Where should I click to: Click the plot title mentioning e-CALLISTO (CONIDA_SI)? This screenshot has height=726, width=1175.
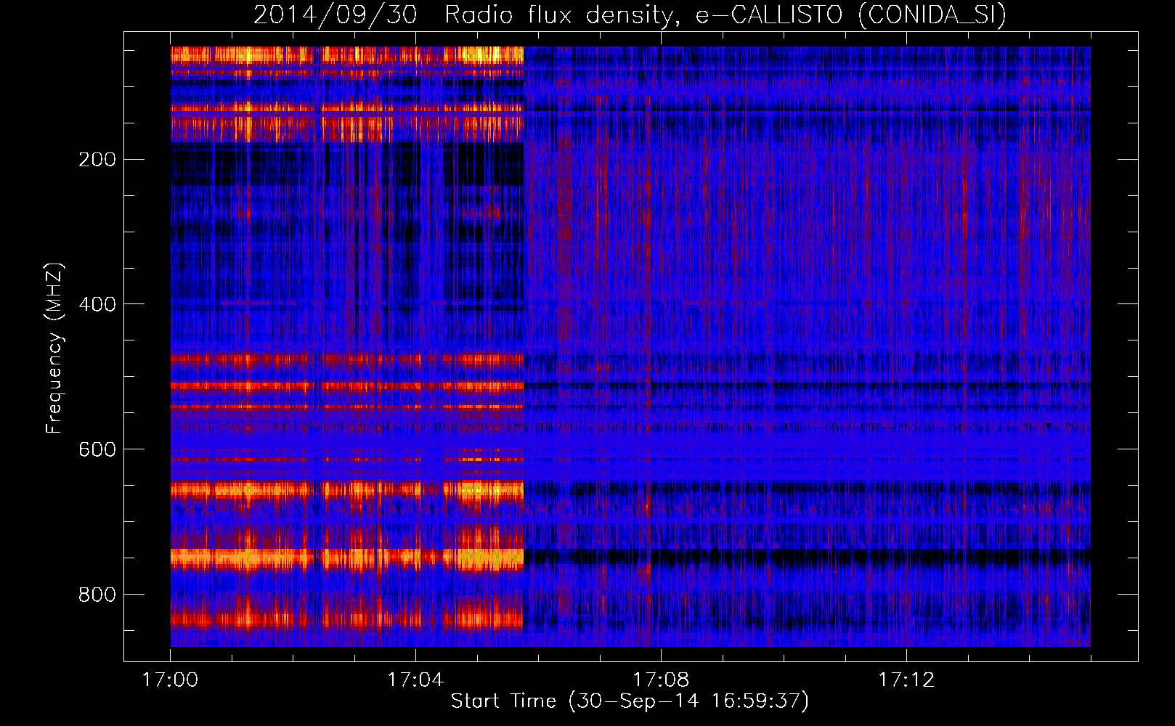[630, 15]
